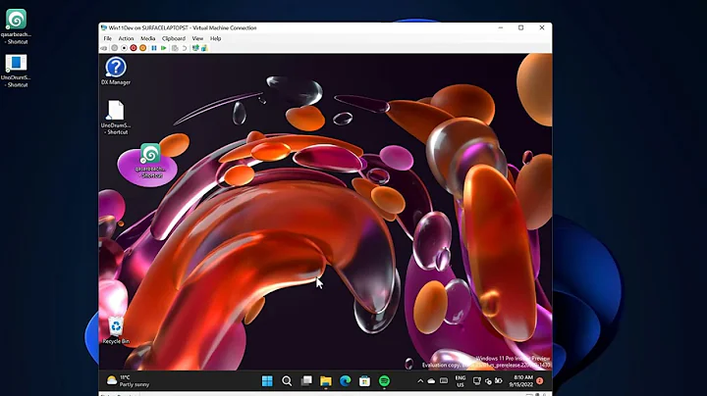Open the Media menu

pyautogui.click(x=147, y=38)
